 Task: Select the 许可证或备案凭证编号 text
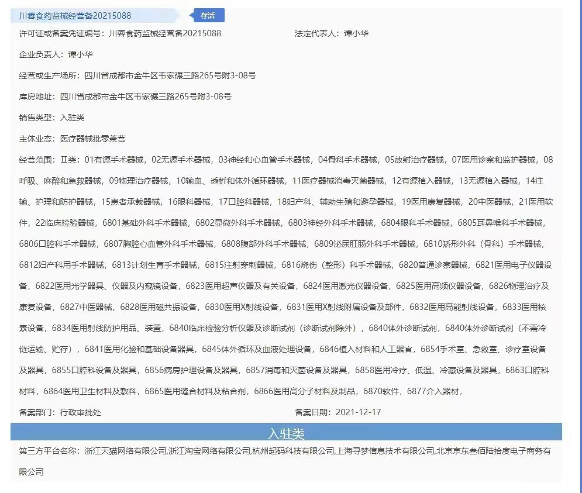[x=120, y=33]
